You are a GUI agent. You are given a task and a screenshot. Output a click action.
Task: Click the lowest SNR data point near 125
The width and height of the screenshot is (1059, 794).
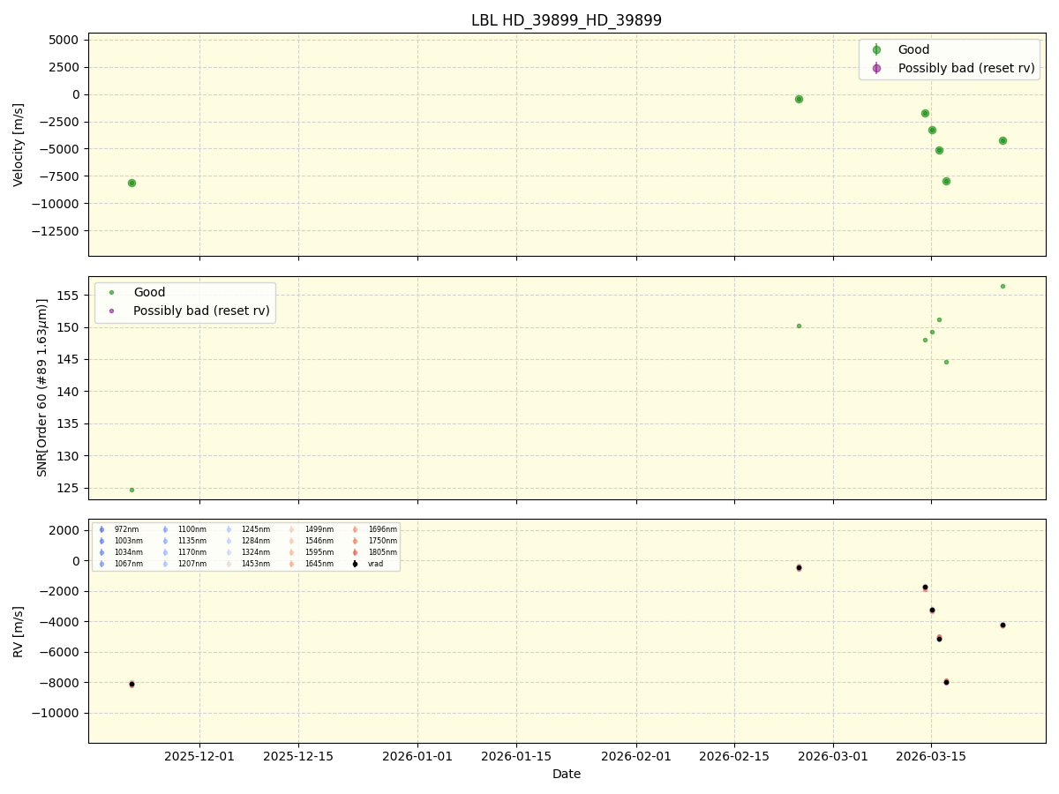point(131,490)
